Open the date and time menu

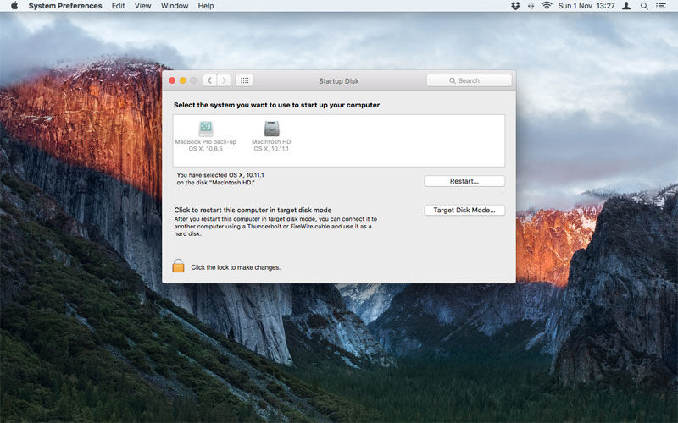(586, 6)
